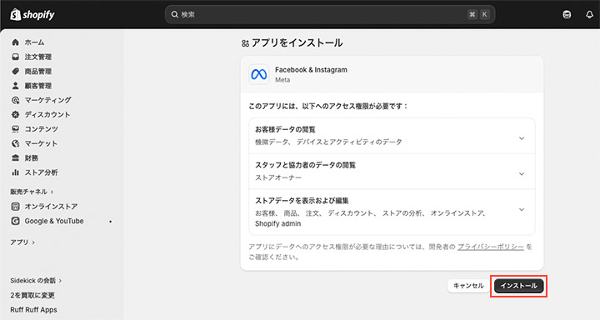600x320 pixels.
Task: Click the 注文管理 inbox icon
Action: (x=15, y=57)
